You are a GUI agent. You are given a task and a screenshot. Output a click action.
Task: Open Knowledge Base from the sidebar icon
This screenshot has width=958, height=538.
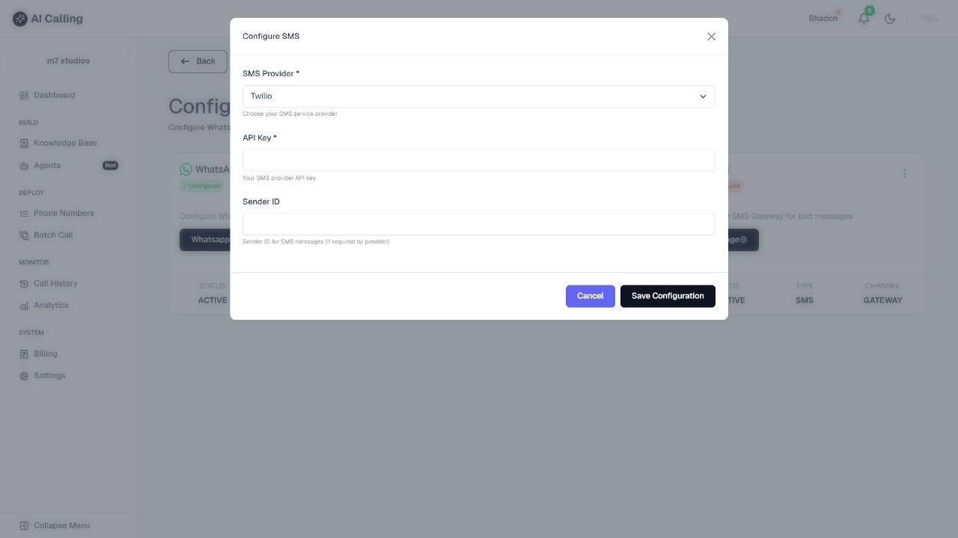point(25,143)
